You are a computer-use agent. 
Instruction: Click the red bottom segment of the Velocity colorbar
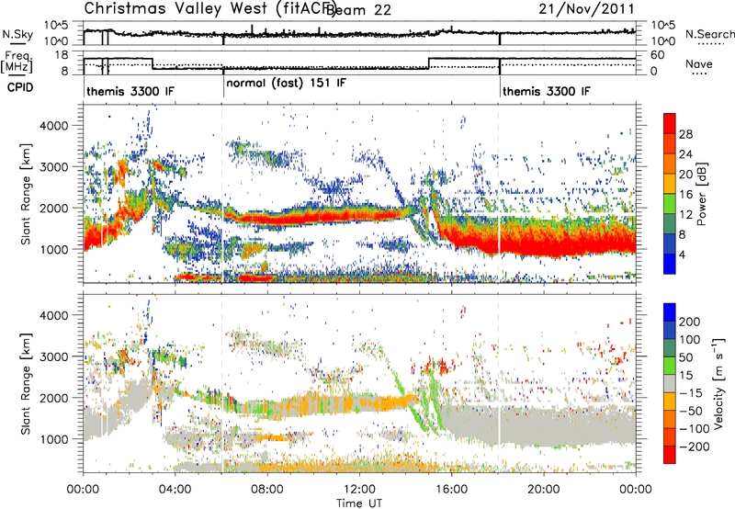click(x=670, y=455)
